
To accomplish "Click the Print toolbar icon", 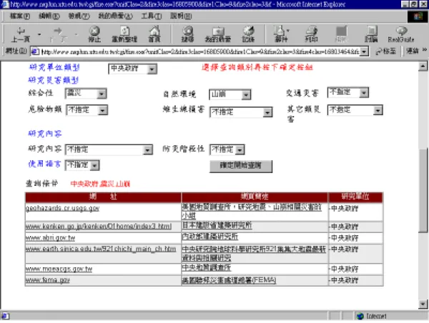I will [x=311, y=34].
